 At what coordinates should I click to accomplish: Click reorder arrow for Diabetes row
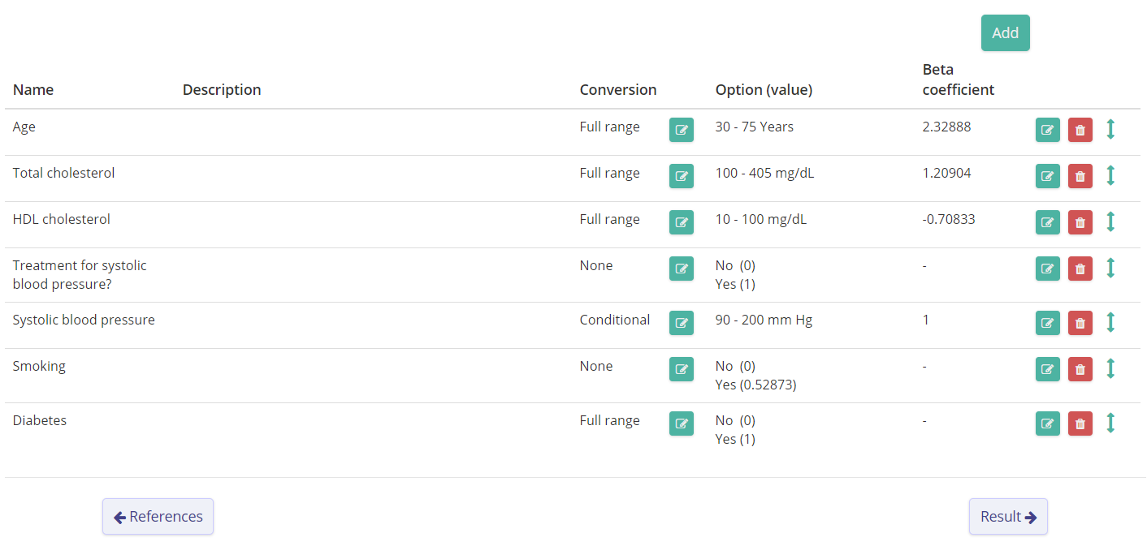[x=1110, y=423]
